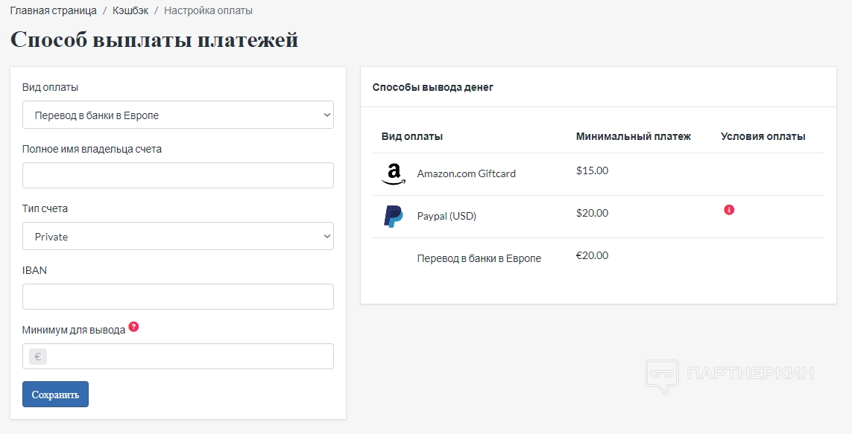
Task: Expand the Тип счета dropdown
Action: point(178,237)
